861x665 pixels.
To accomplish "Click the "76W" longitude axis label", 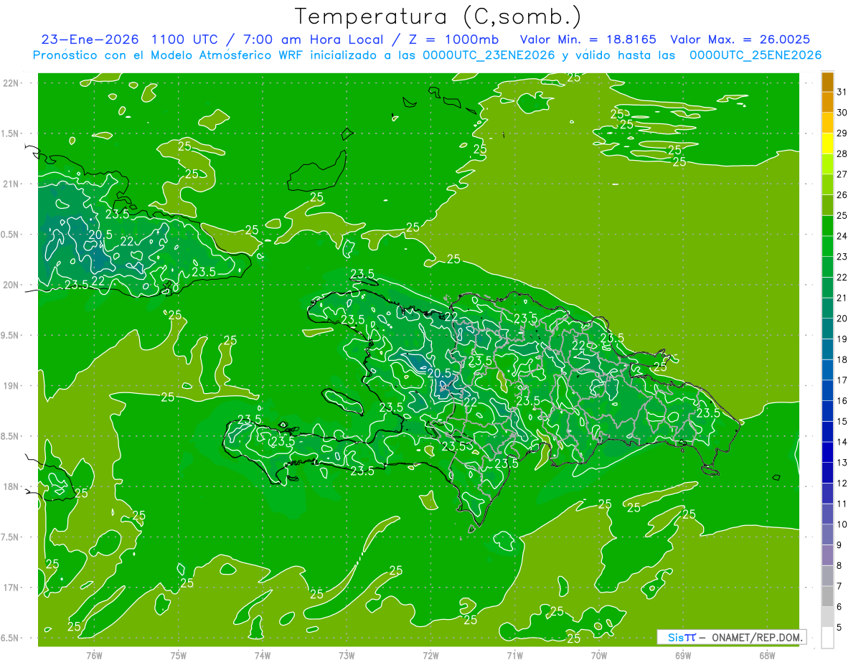I will click(x=94, y=655).
